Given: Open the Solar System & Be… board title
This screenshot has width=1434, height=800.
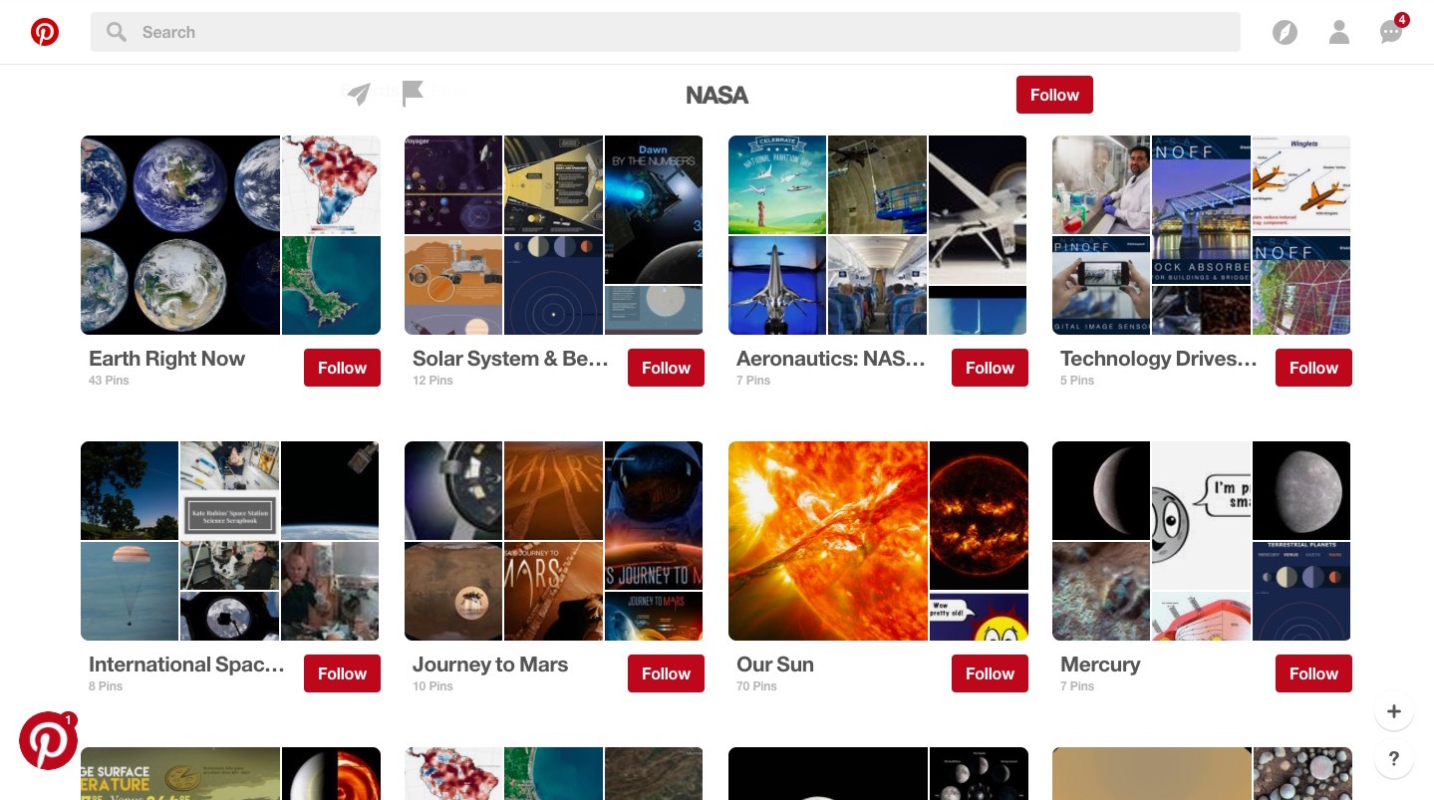Looking at the screenshot, I should [510, 359].
